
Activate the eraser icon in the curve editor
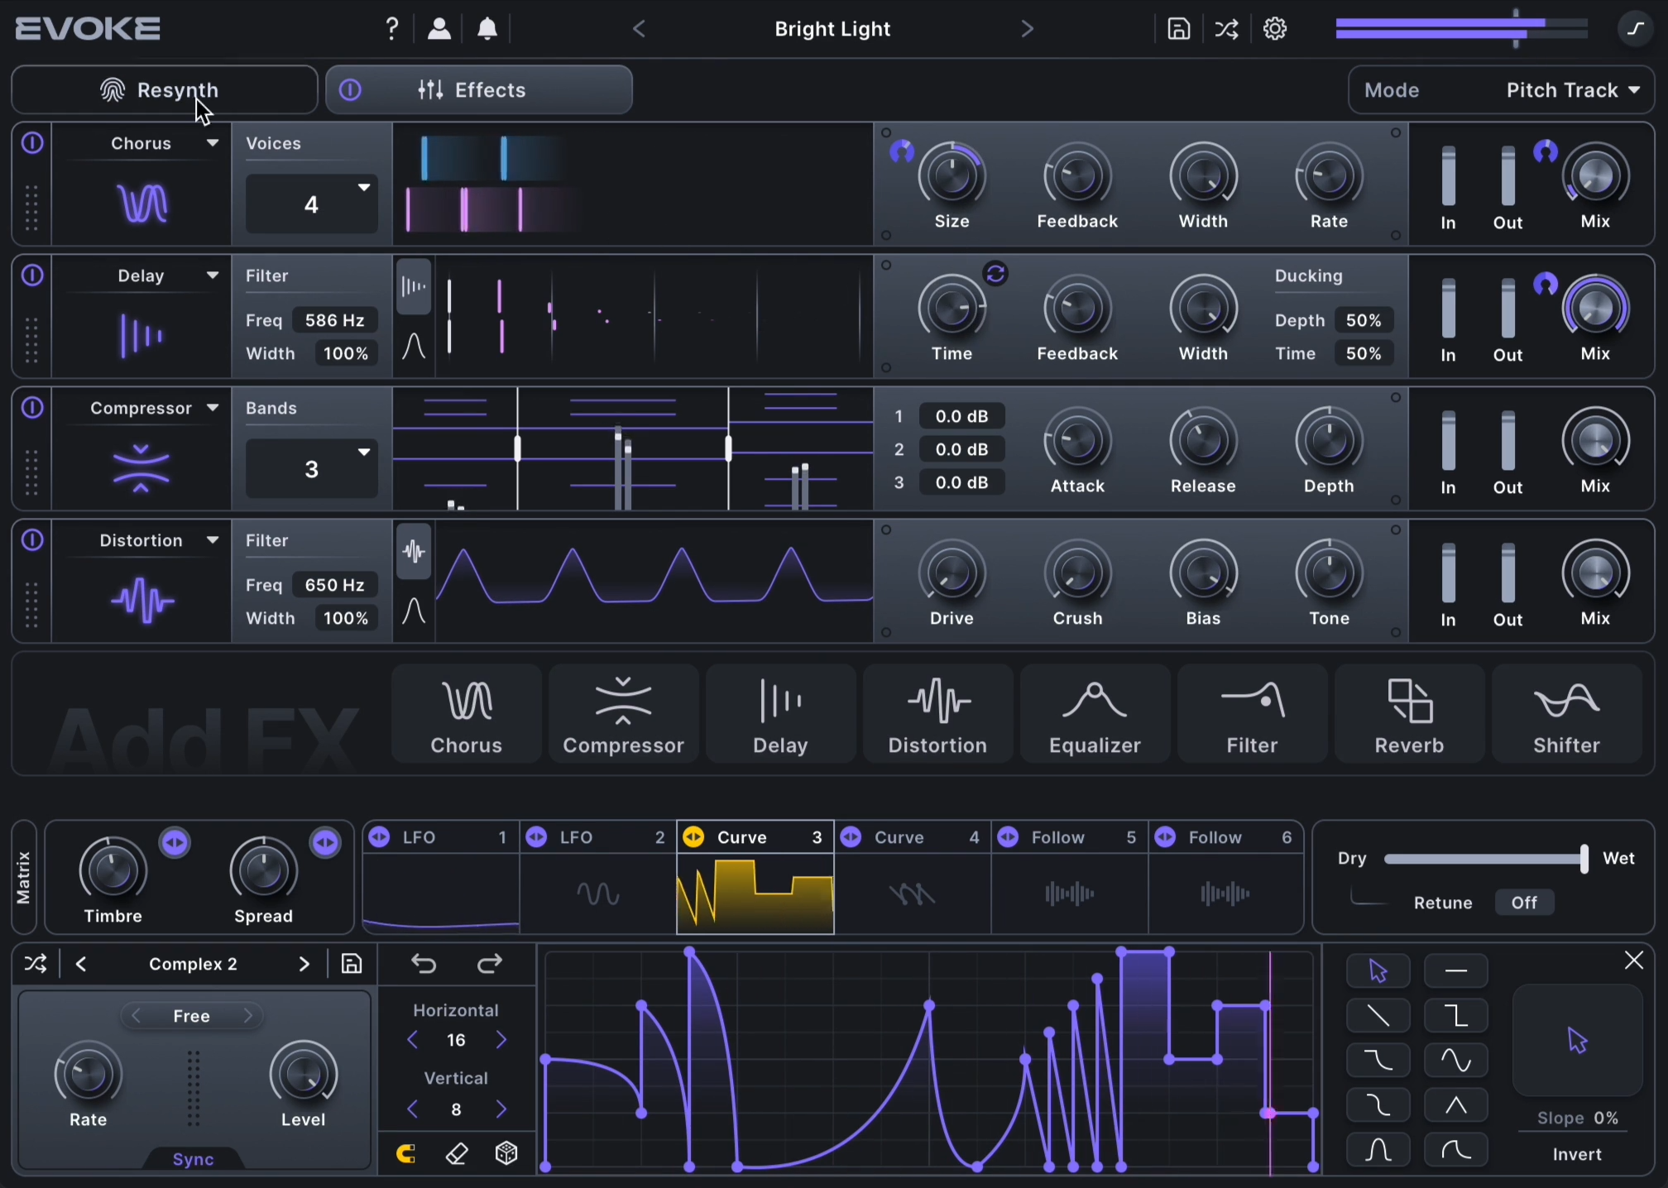[x=456, y=1153]
